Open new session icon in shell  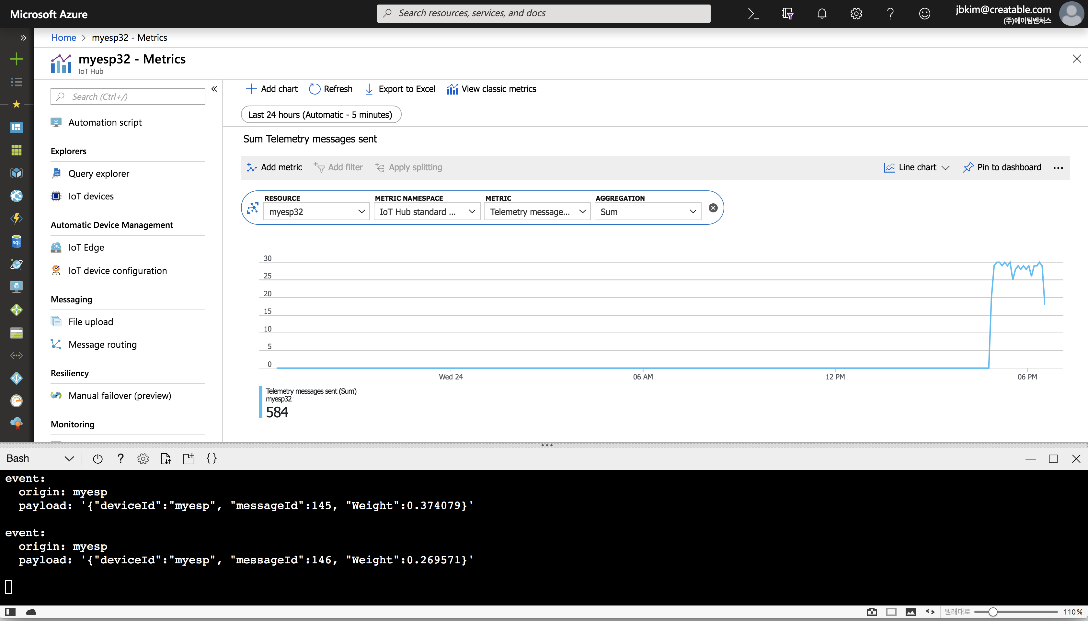click(189, 458)
